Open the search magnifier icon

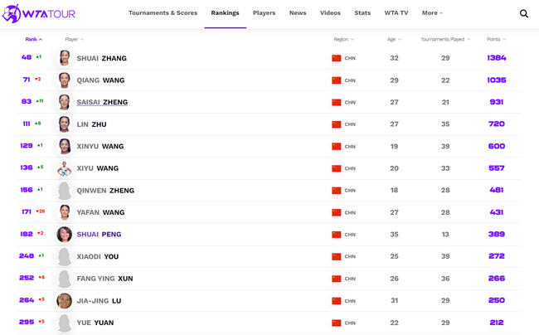coord(523,13)
